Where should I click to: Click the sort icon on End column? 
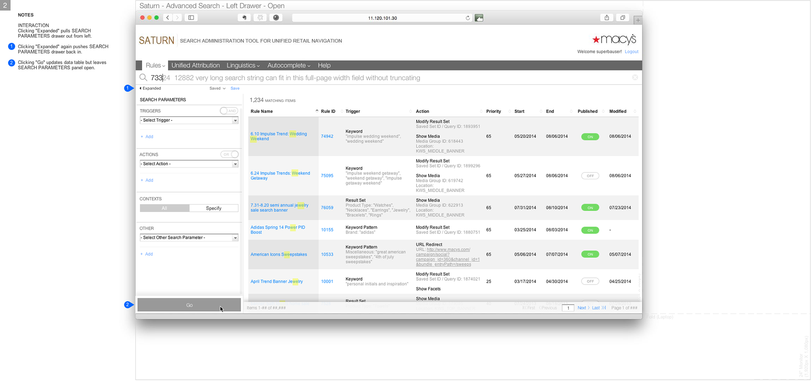pyautogui.click(x=571, y=111)
